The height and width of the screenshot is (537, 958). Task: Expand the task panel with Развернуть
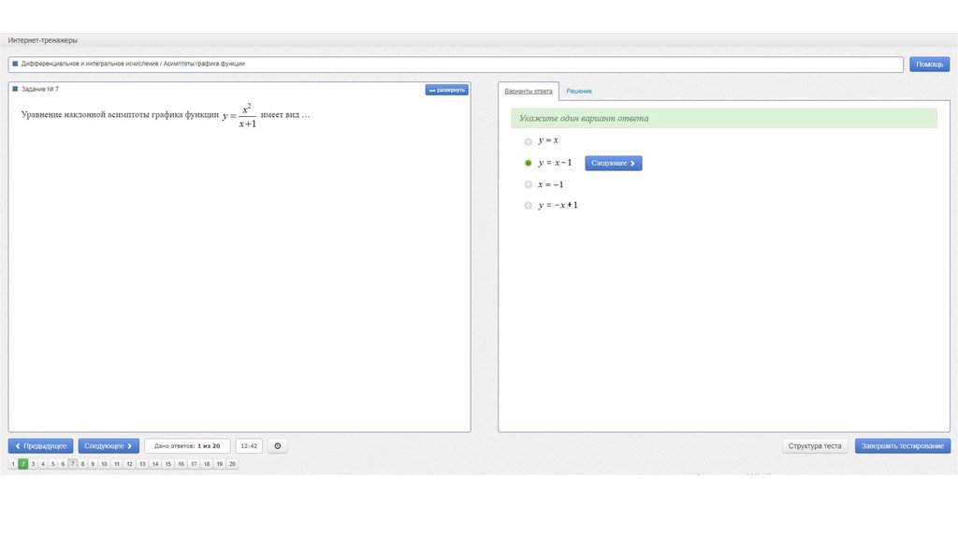coord(446,90)
